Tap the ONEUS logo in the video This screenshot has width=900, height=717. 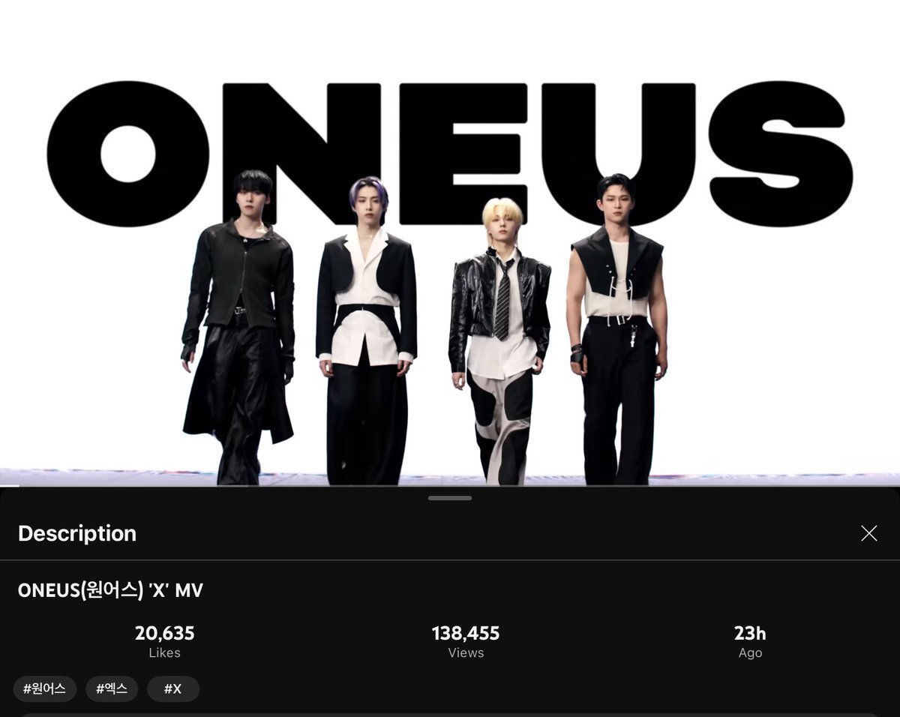[450, 154]
